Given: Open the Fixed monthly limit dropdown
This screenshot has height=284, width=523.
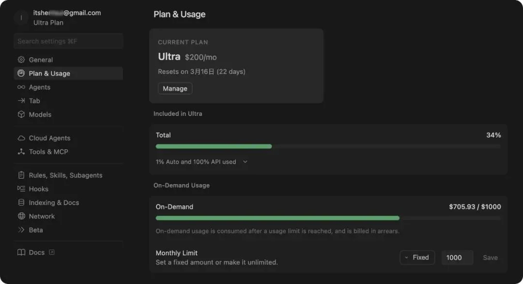Looking at the screenshot, I should [x=417, y=257].
